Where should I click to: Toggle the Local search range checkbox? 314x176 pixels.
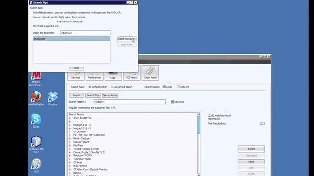point(164,87)
